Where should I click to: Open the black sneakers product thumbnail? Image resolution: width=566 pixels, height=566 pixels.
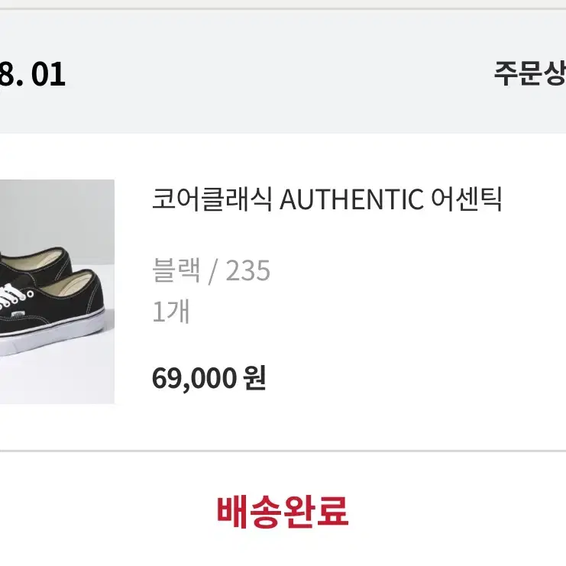coord(57,291)
